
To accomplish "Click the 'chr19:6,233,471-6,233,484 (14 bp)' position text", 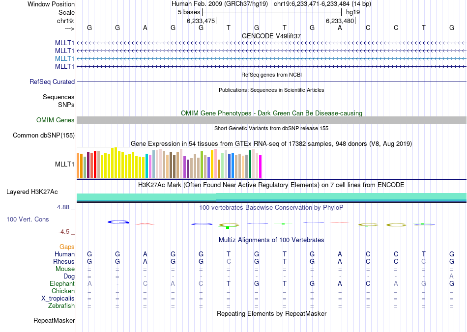I will click(x=322, y=4).
